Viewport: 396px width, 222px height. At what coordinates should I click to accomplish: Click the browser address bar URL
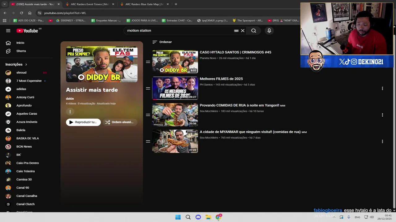(x=65, y=13)
